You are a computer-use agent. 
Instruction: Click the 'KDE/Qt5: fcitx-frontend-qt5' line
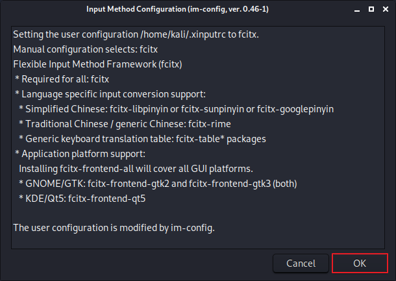pyautogui.click(x=82, y=199)
